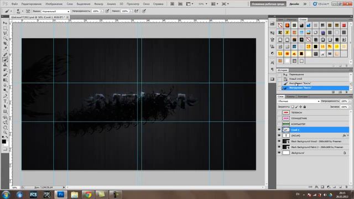Open the Изображение menu
The width and height of the screenshot is (354, 199).
tap(54, 4)
